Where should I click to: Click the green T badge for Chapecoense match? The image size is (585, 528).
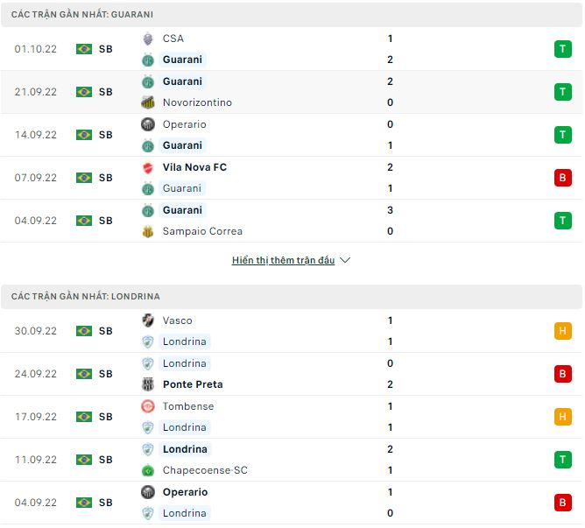(562, 460)
